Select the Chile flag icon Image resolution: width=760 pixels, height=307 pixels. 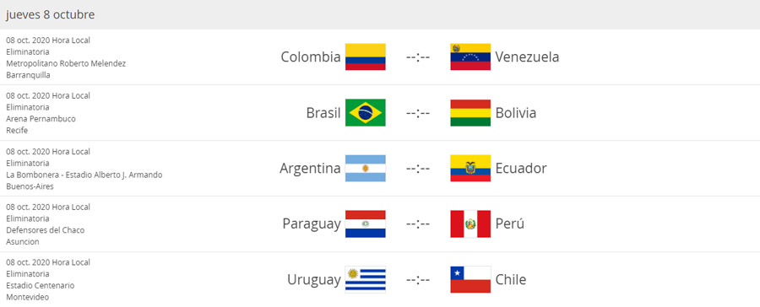tap(470, 280)
